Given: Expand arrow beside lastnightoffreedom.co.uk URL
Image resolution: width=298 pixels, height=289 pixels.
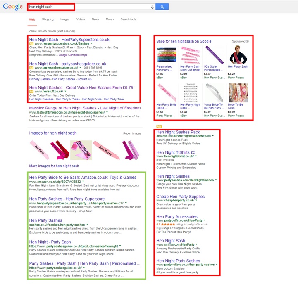Looking at the screenshot, I should [x=107, y=112].
